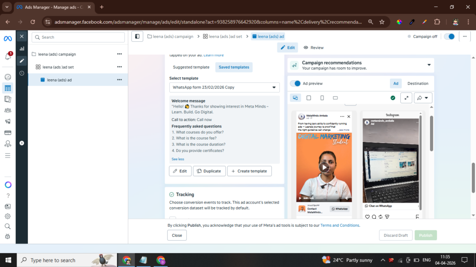Viewport: 476px width, 267px height.
Task: Click the Billing card icon in left rail
Action: pos(8,133)
